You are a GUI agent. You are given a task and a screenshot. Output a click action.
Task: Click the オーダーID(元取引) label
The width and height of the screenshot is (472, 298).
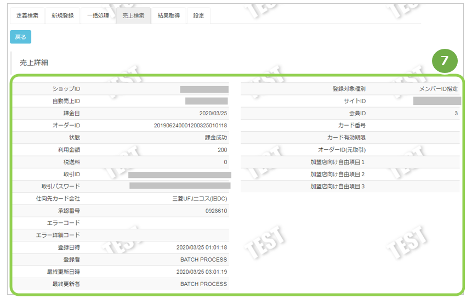coord(342,150)
